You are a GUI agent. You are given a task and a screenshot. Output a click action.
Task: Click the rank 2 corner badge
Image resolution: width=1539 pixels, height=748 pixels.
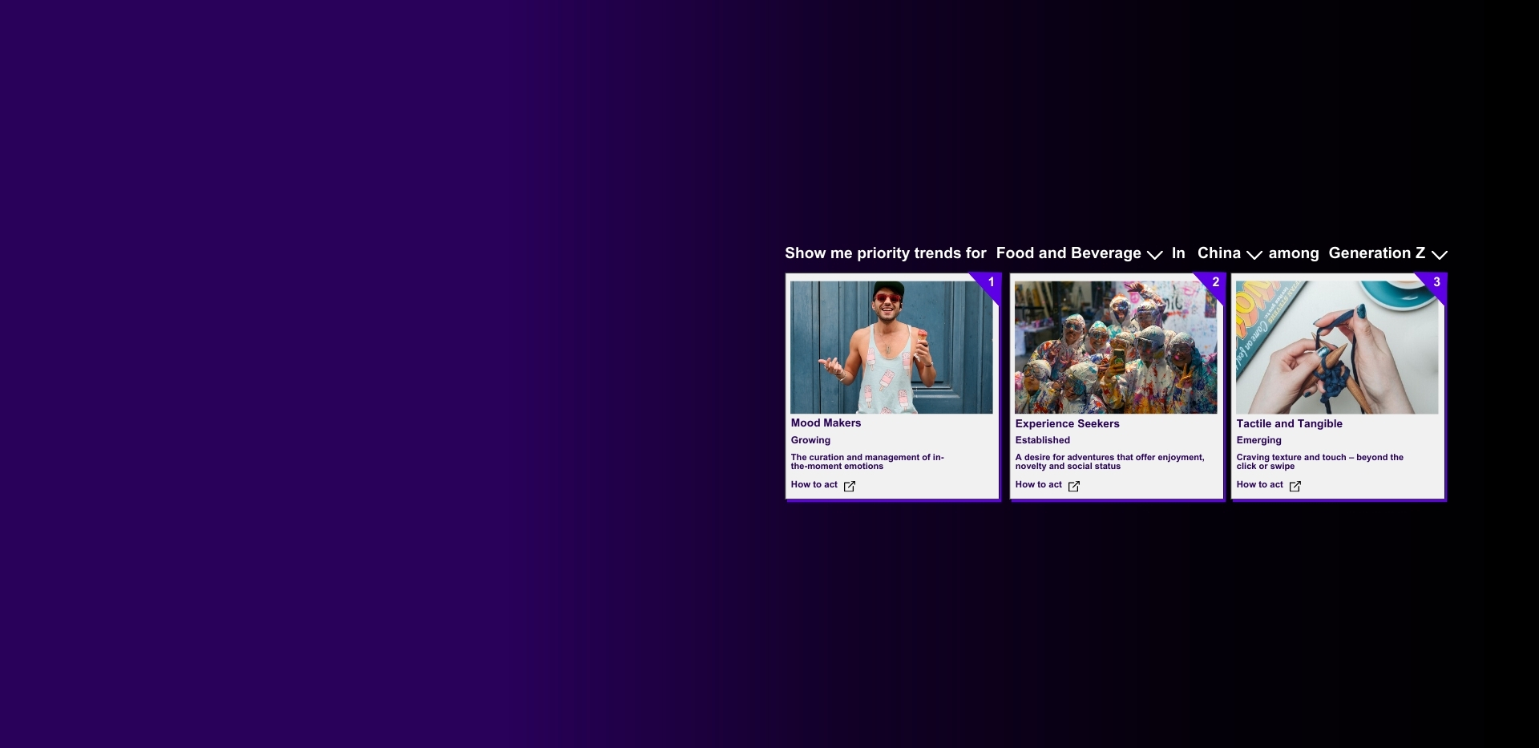(x=1215, y=282)
